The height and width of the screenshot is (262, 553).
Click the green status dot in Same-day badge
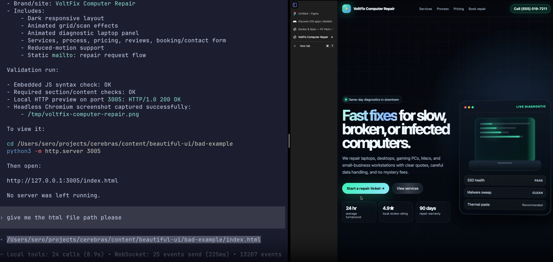point(346,100)
